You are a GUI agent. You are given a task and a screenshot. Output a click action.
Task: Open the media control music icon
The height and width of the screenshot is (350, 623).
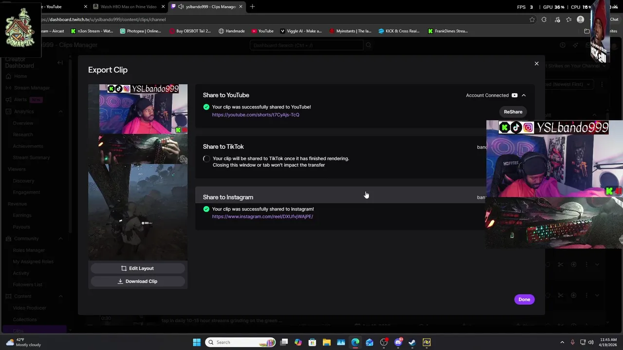pos(557,19)
